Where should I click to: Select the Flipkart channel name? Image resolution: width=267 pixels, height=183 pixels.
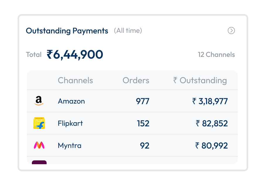(x=70, y=123)
